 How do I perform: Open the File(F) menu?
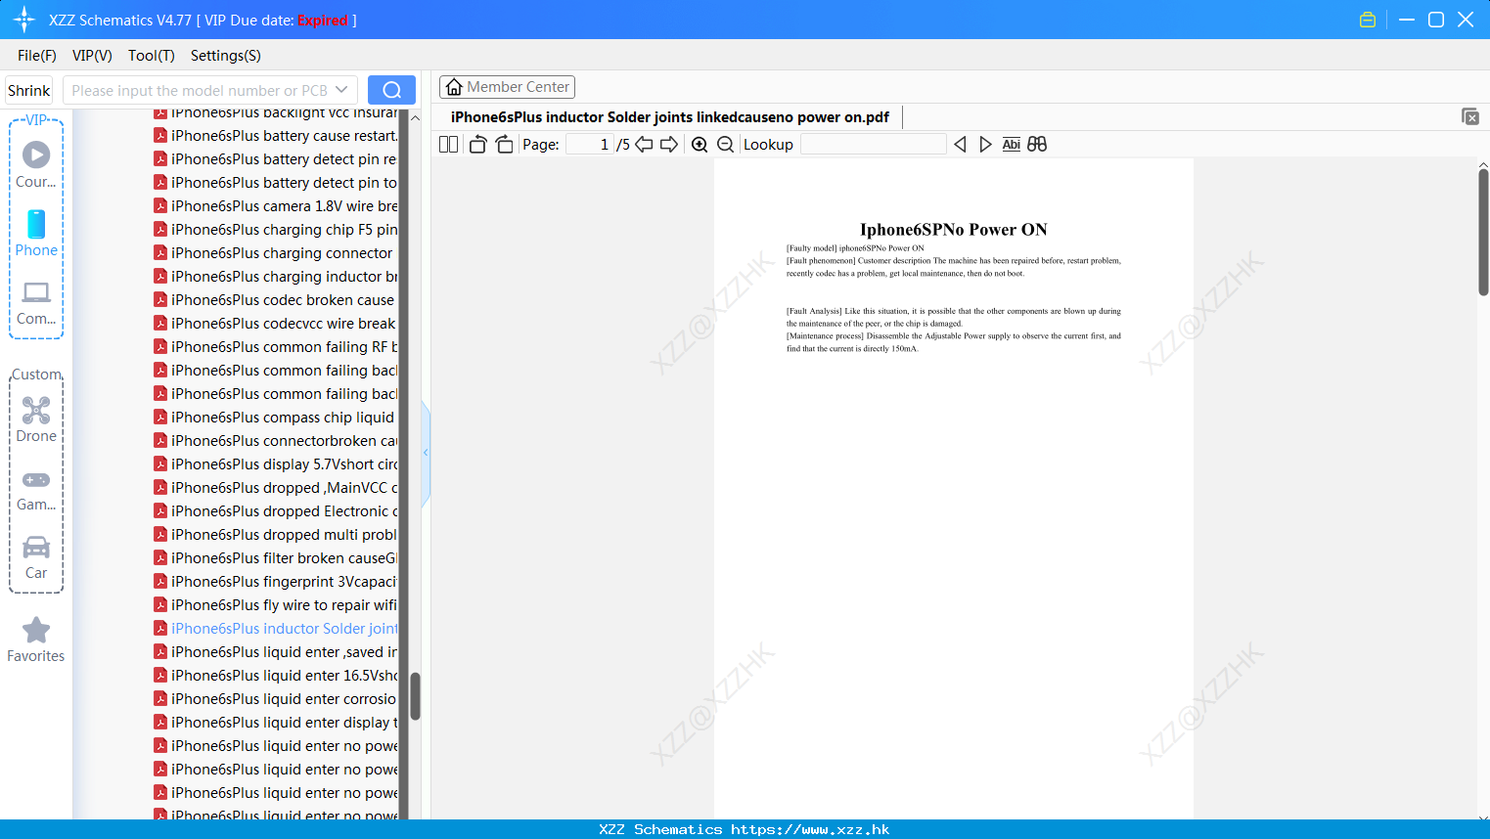(x=37, y=56)
